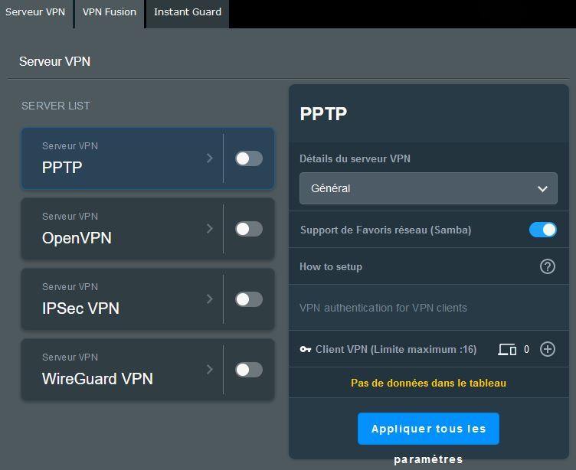Click the How to setup help icon
Screen dimensions: 576x470
click(547, 266)
